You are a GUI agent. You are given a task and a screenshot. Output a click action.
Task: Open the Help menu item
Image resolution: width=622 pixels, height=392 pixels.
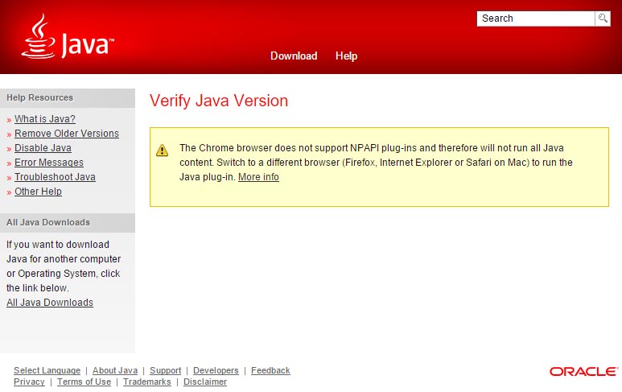pos(346,56)
